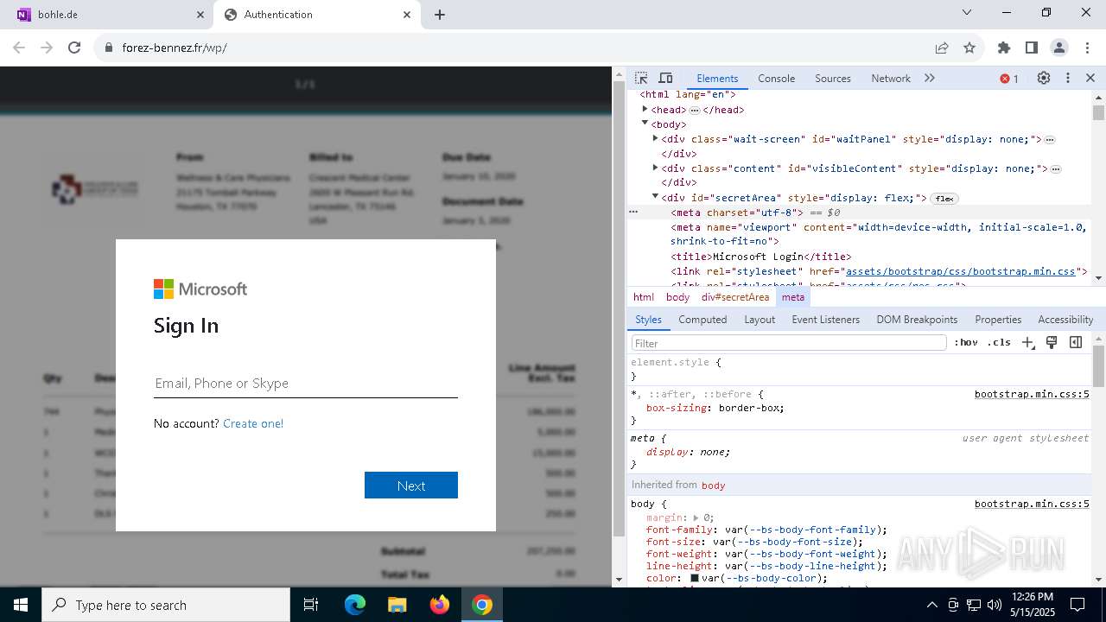Select body in the DOM breadcrumb

tap(677, 296)
